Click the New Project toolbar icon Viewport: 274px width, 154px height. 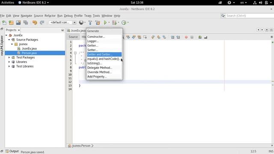point(11,23)
